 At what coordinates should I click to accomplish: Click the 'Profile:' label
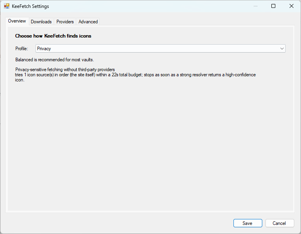click(x=22, y=49)
